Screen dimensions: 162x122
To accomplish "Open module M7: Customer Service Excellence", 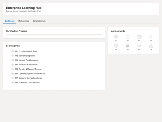I will [28, 78].
